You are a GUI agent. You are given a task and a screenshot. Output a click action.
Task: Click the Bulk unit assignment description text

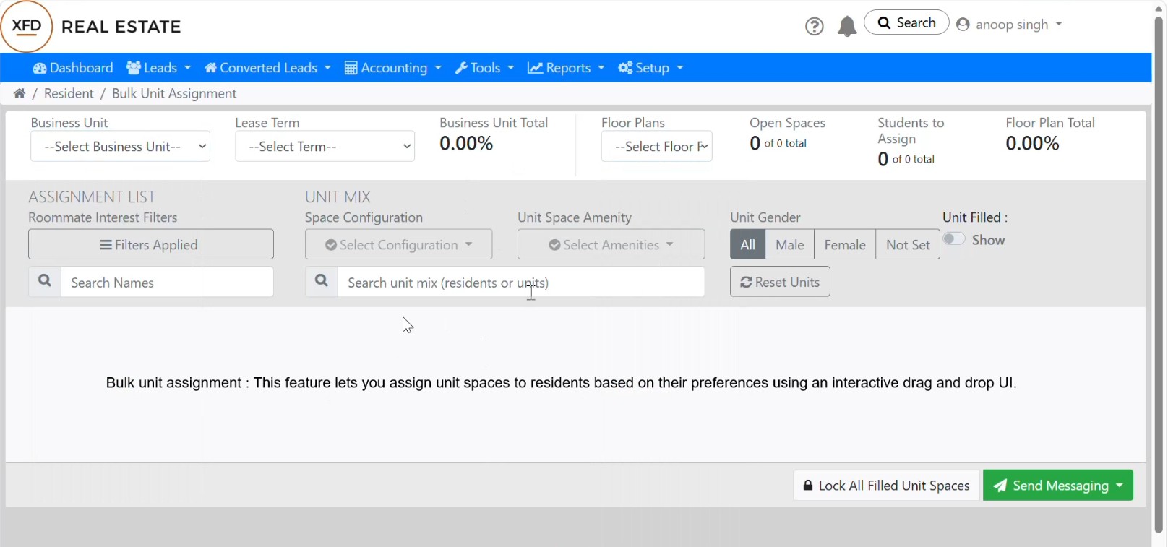tap(561, 383)
